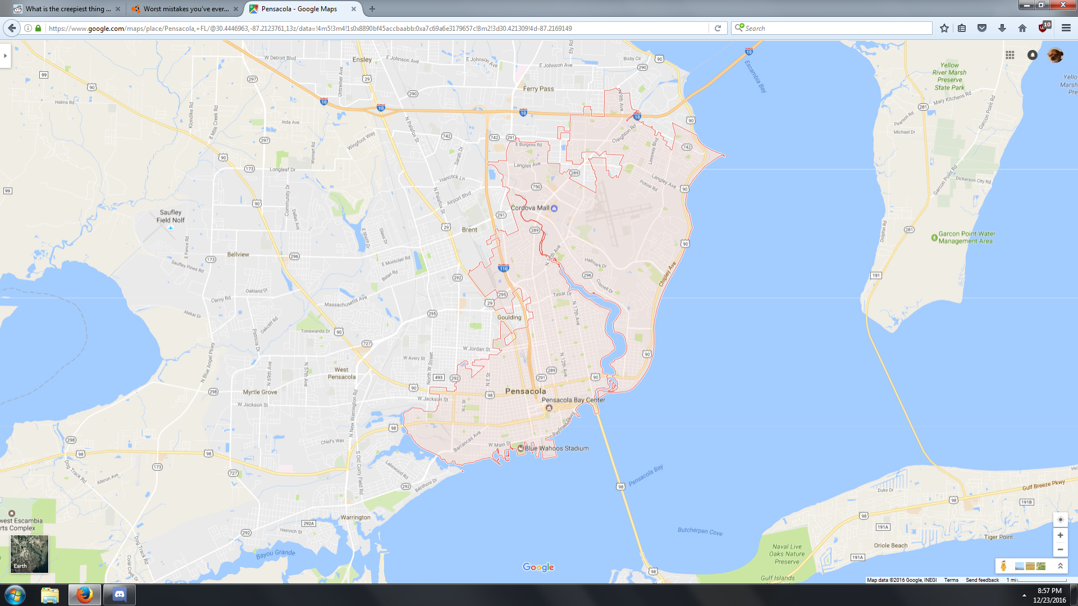
Task: Click the Blue Wahoos Stadium marker icon
Action: tap(520, 448)
